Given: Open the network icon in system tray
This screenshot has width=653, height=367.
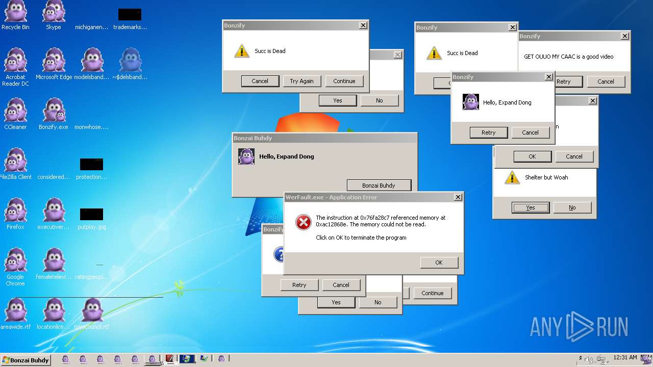Looking at the screenshot, I should (x=602, y=360).
